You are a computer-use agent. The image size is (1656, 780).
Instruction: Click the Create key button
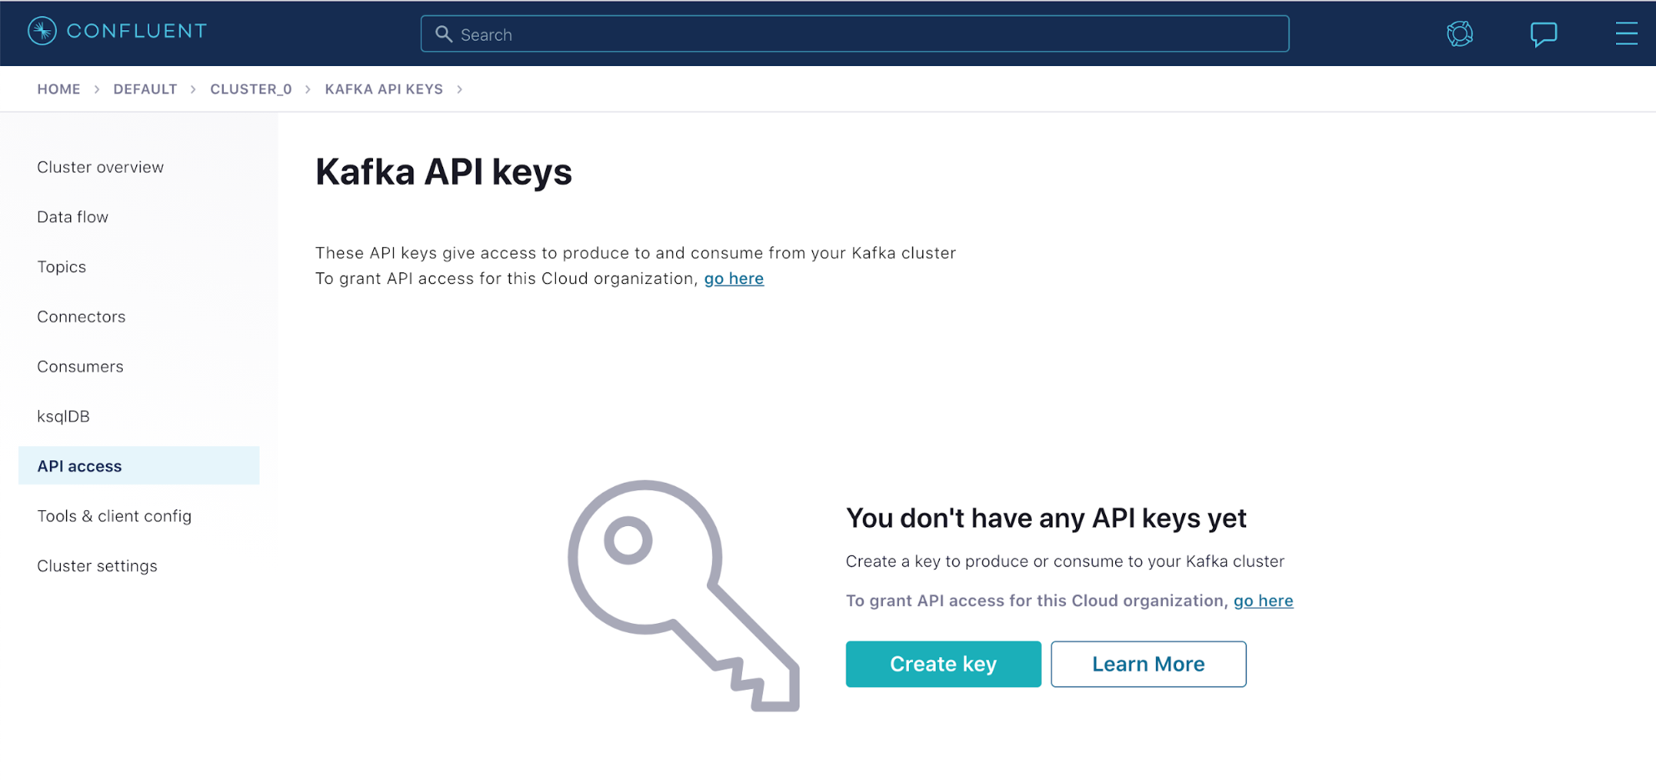tap(943, 664)
